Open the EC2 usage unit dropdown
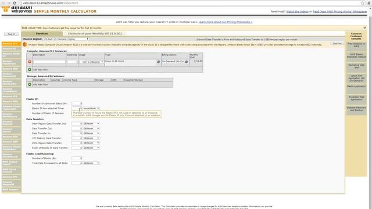372x209 pixels. click(95, 62)
